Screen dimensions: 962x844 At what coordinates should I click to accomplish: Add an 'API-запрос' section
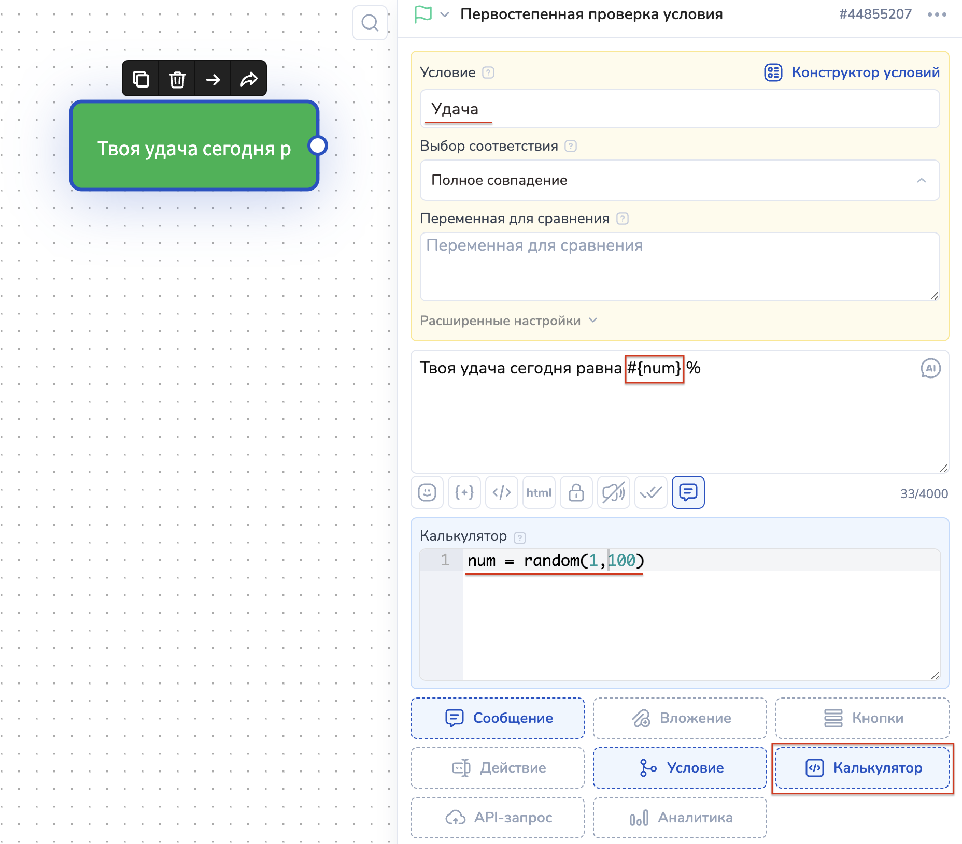(498, 818)
